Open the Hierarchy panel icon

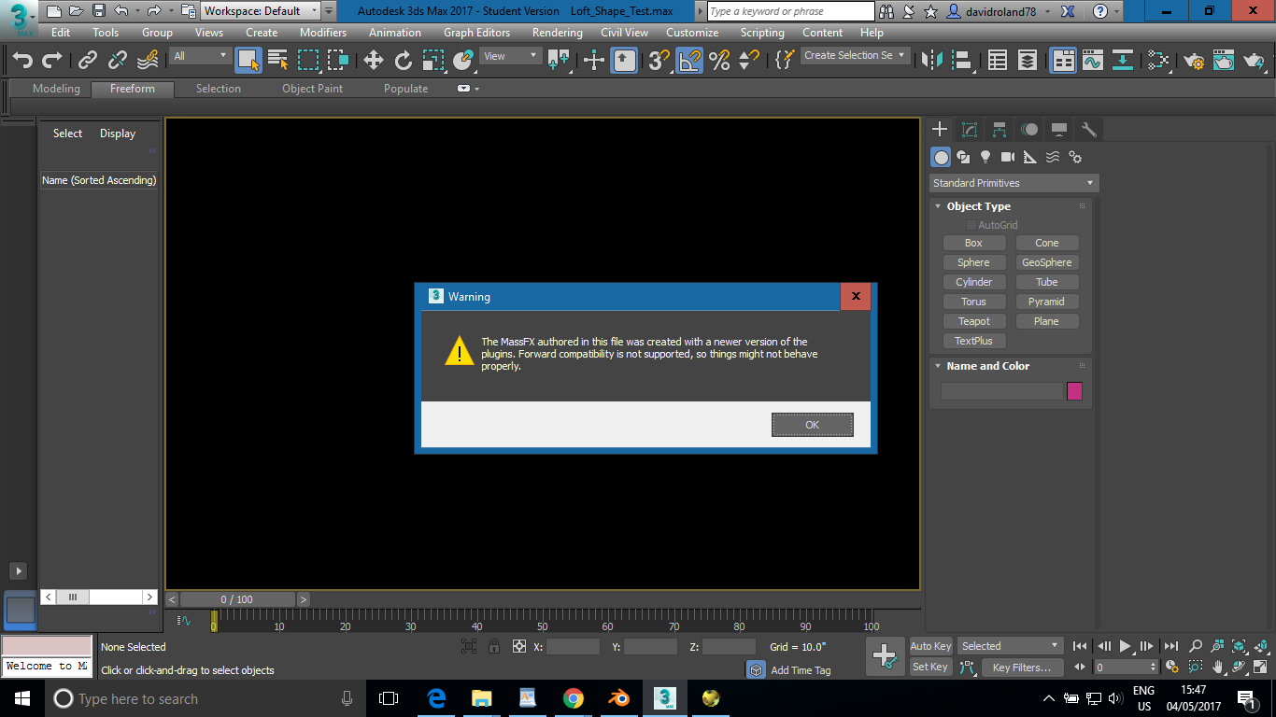click(1000, 130)
